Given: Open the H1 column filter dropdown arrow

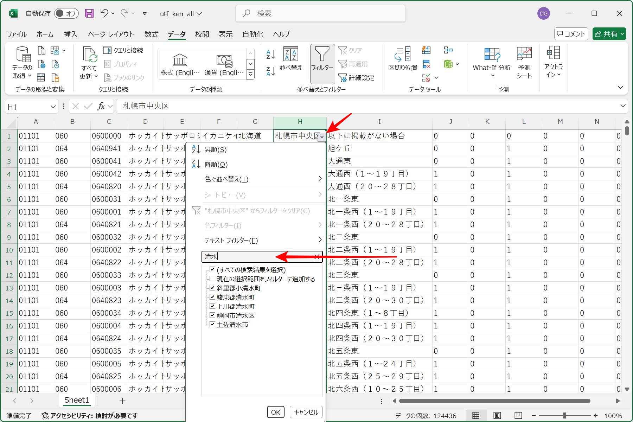Looking at the screenshot, I should coord(322,137).
